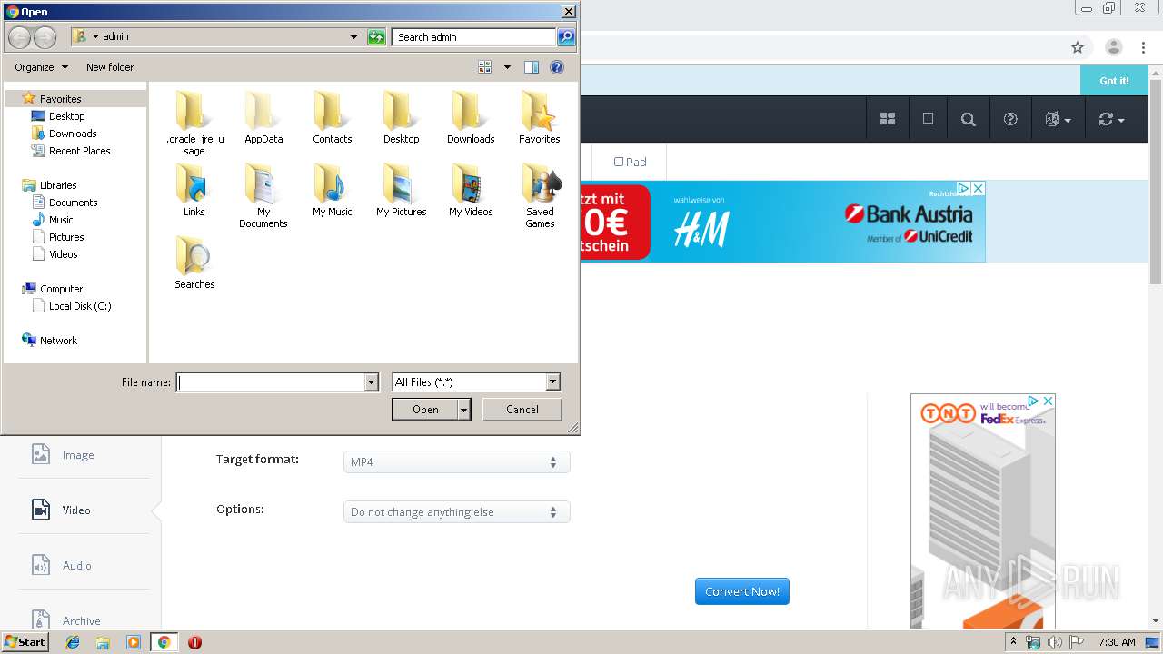Expand the address bar path dropdown

(353, 37)
